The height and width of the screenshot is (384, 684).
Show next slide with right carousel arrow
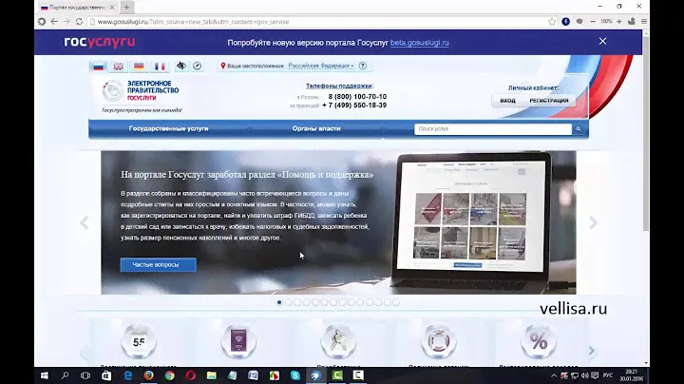pos(594,222)
